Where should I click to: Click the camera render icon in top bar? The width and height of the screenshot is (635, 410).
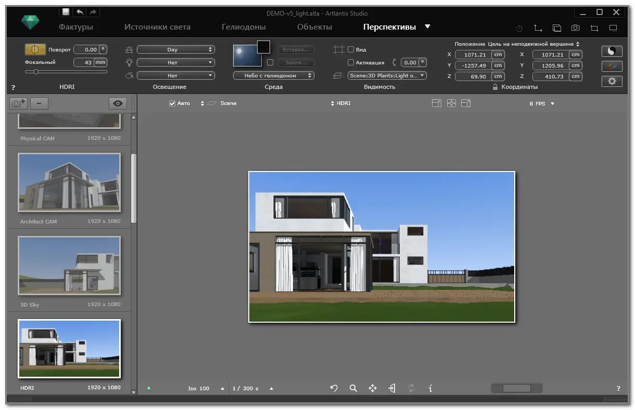tap(575, 28)
